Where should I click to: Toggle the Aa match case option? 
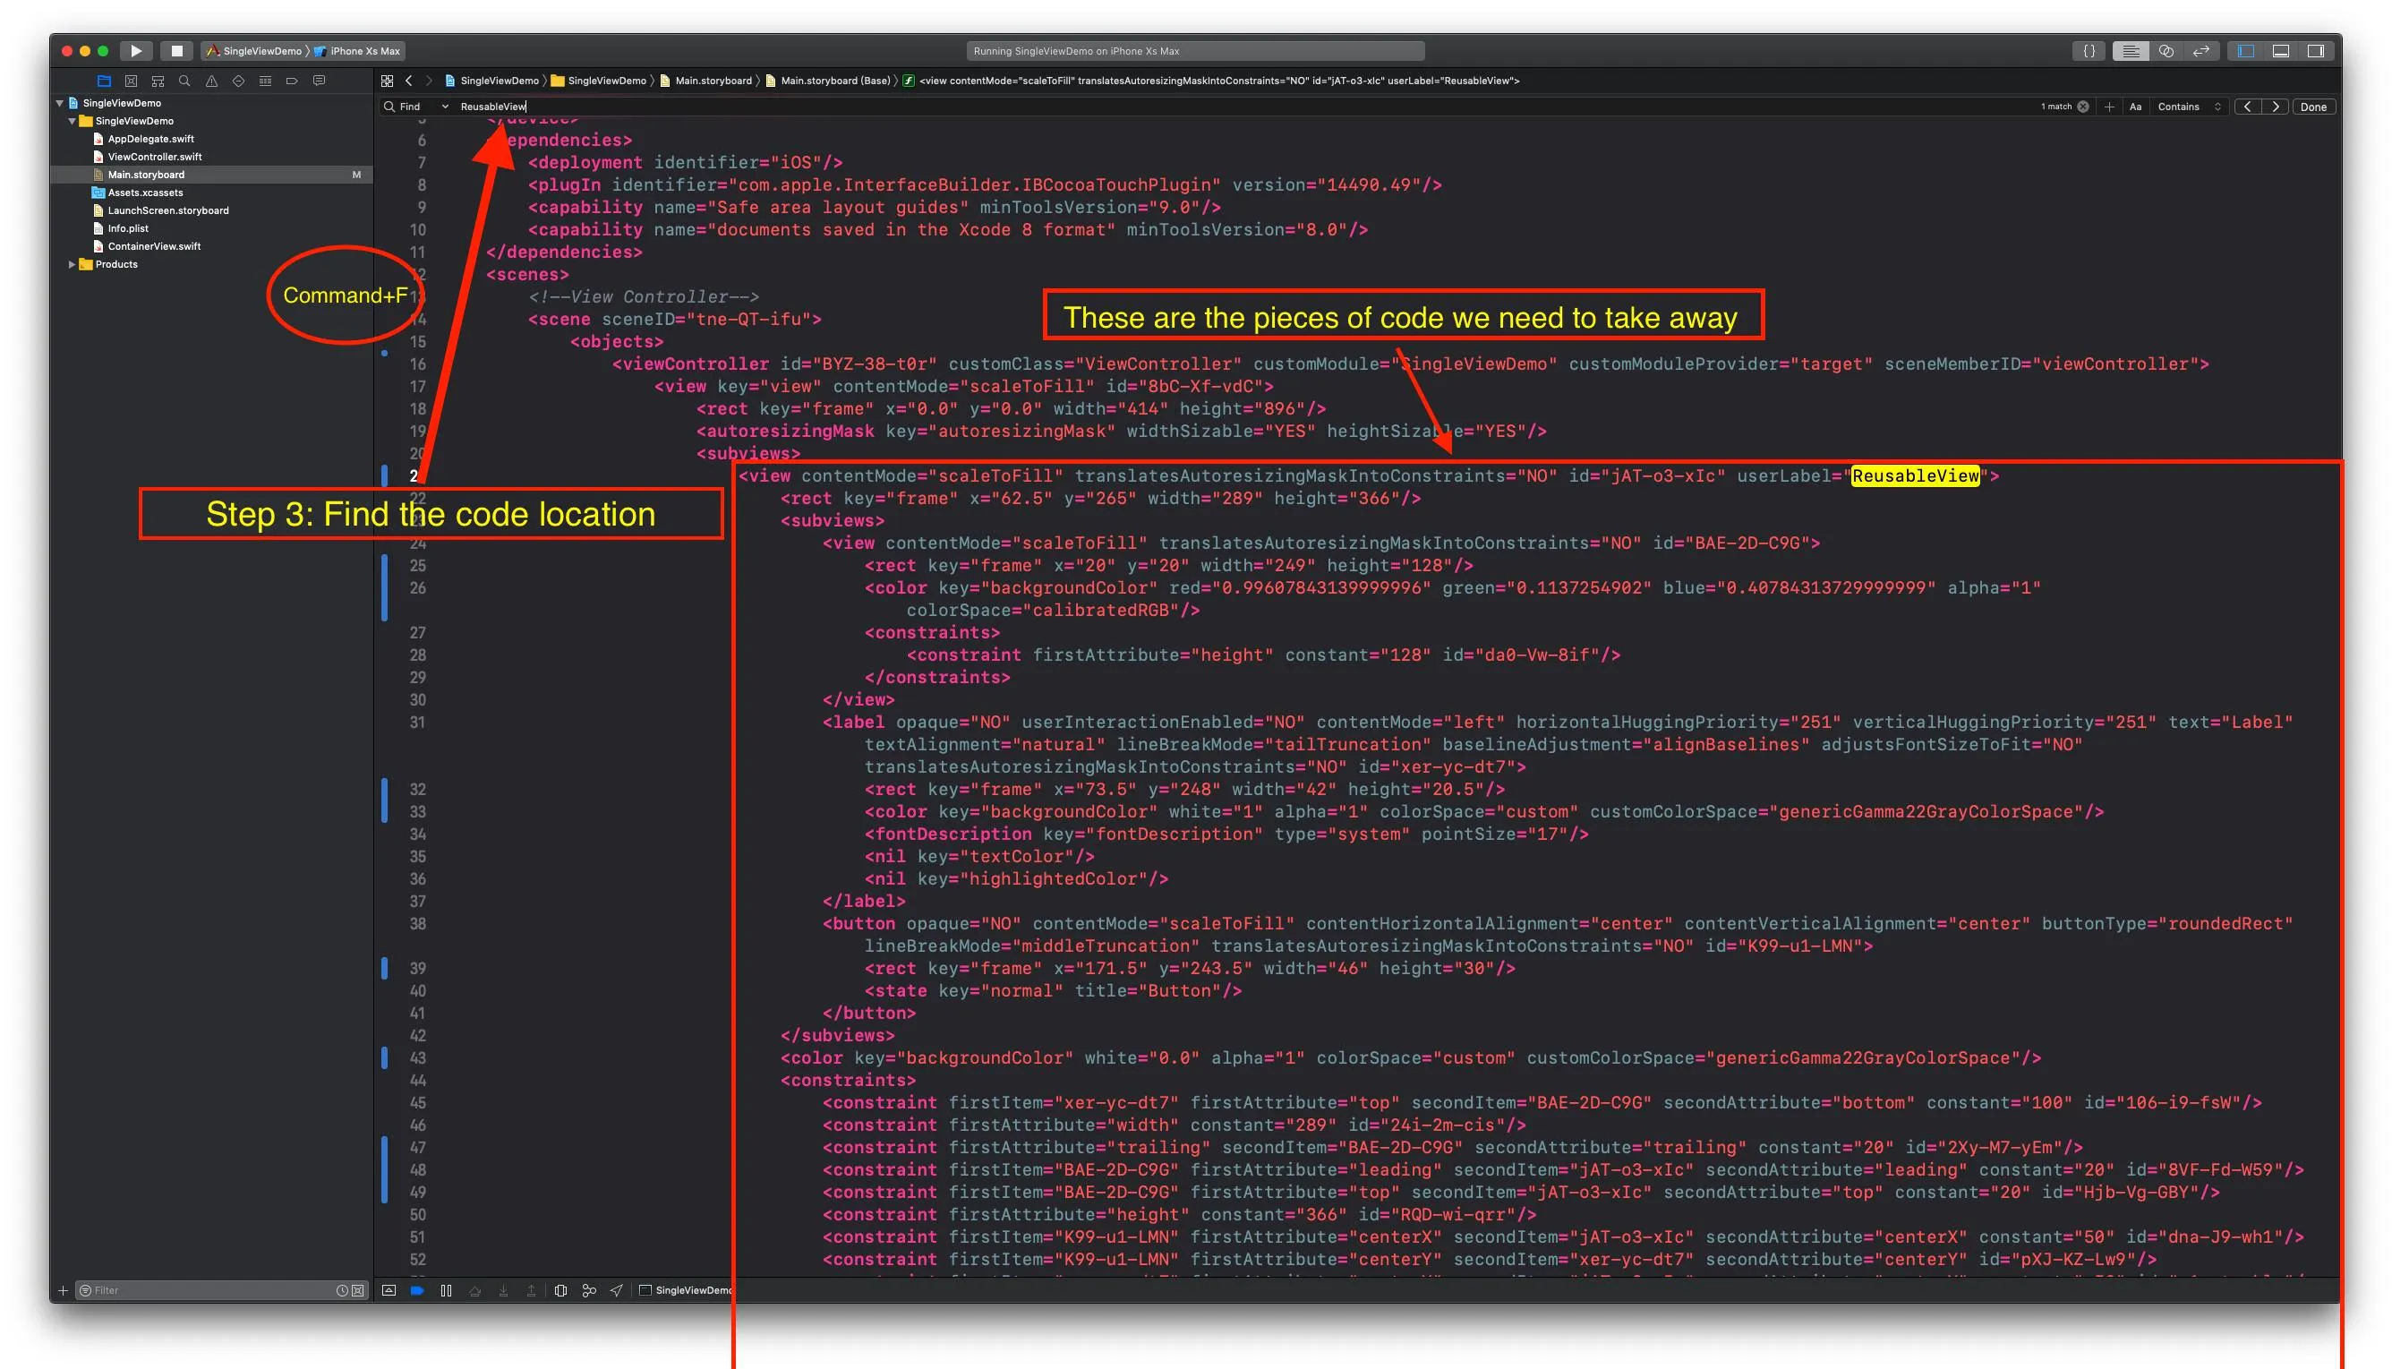pos(2135,107)
